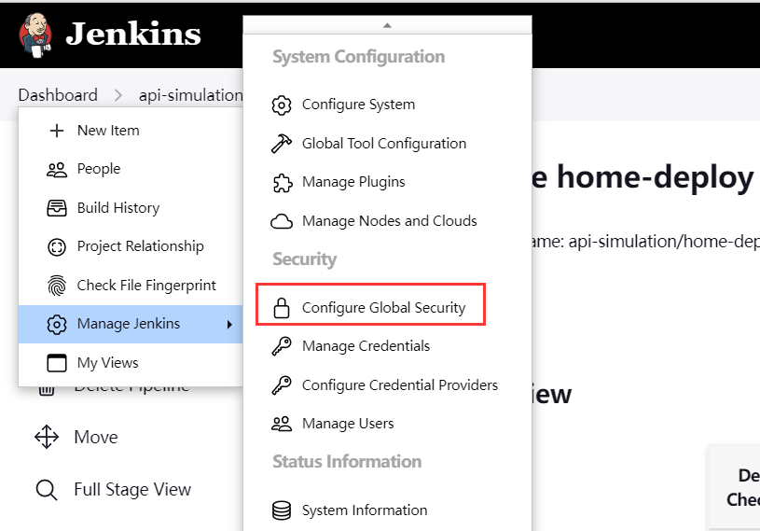This screenshot has width=760, height=531.
Task: Click the Build History inbox icon
Action: pos(57,208)
